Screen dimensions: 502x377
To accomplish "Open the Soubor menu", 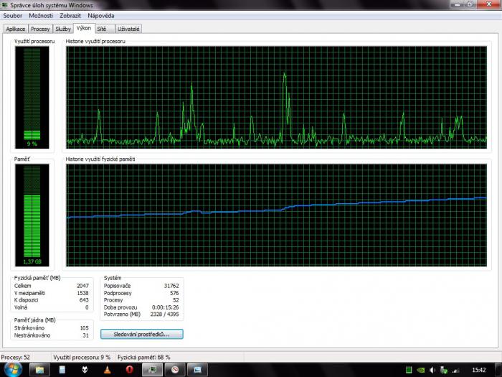I will 13,15.
